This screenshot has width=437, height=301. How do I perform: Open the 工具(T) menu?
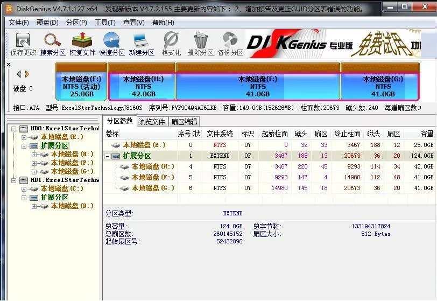click(105, 23)
